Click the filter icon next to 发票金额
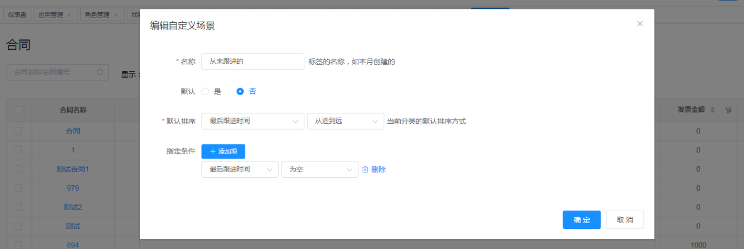The image size is (744, 249). pyautogui.click(x=728, y=110)
